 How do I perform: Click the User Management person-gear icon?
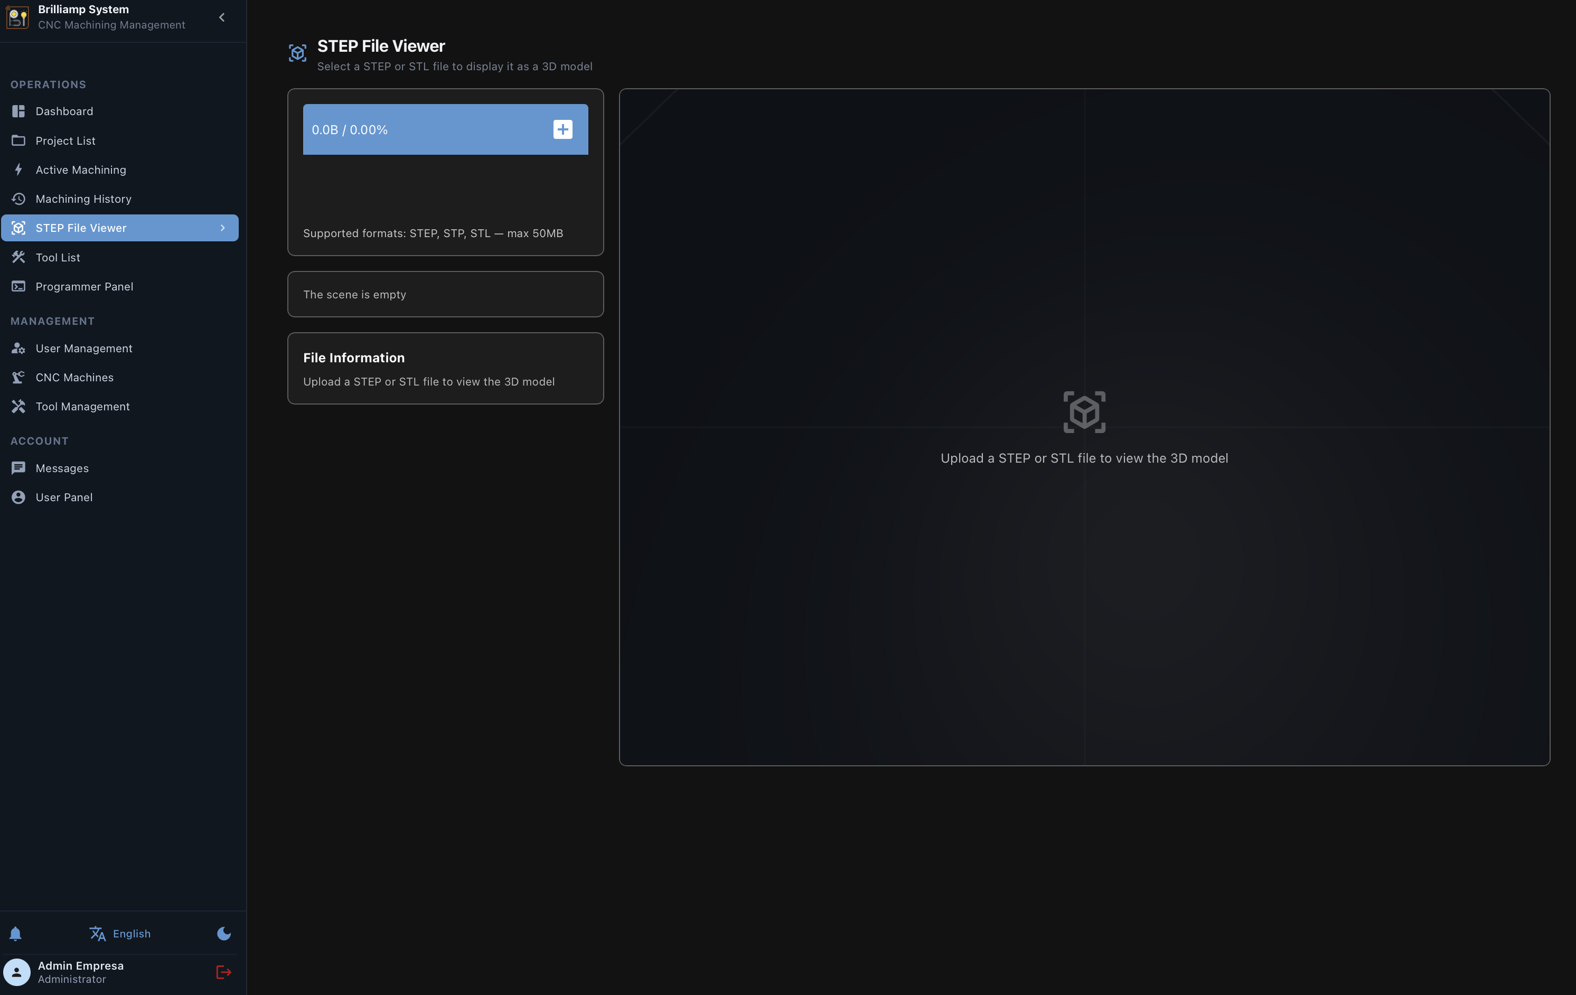pyautogui.click(x=18, y=348)
